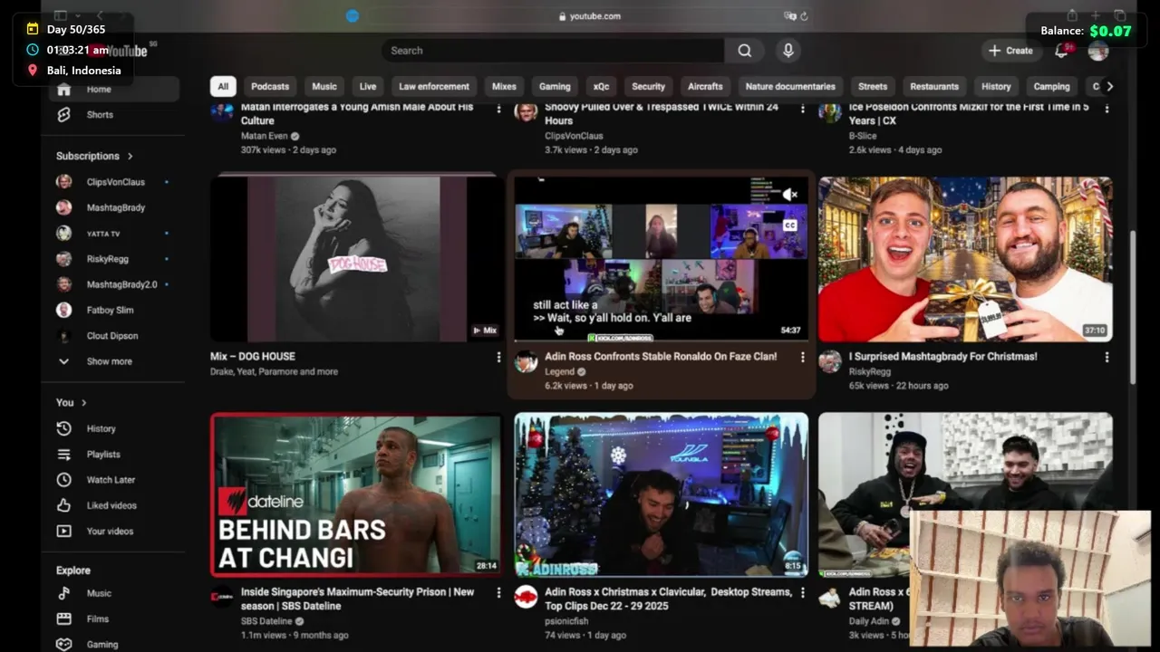Open the account avatar menu

tap(1098, 51)
